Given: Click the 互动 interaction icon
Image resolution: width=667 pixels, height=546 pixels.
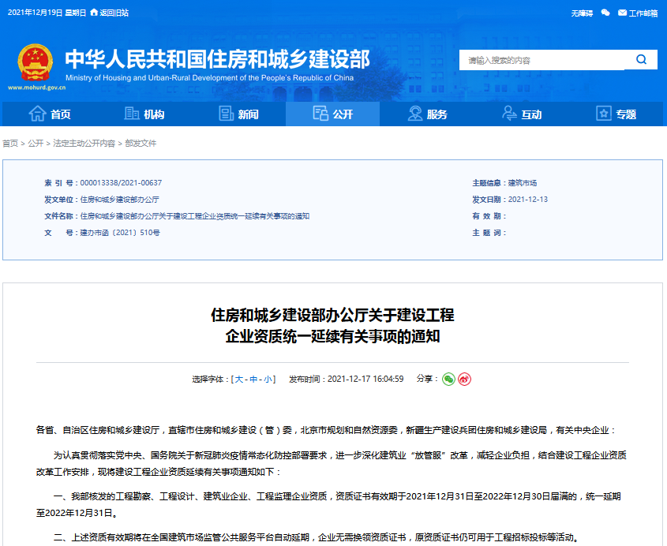Looking at the screenshot, I should pos(510,114).
